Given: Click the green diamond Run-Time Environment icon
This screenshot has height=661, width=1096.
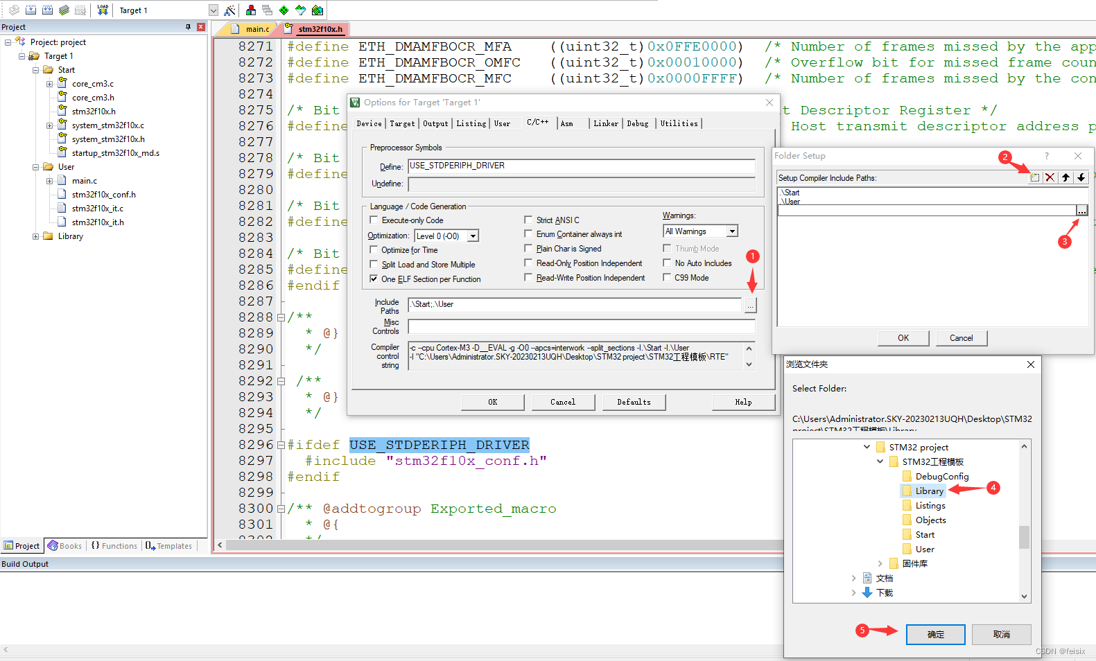Looking at the screenshot, I should tap(284, 10).
